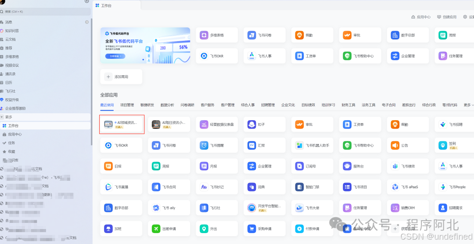The width and height of the screenshot is (474, 244).
Task: Open the 付款申请 app
Action: point(312,229)
